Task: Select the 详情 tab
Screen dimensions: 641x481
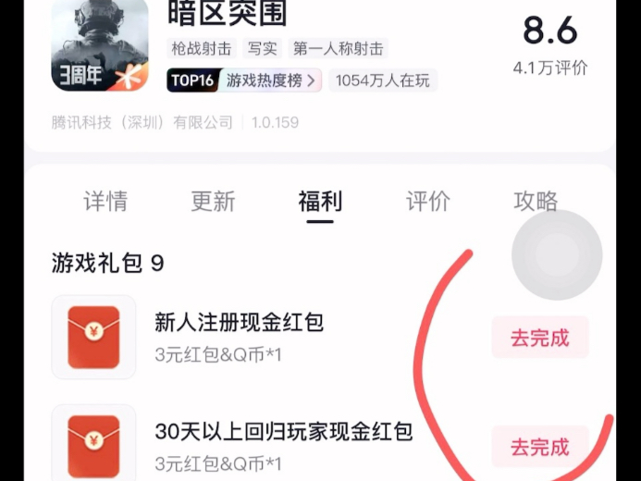Action: [x=105, y=201]
